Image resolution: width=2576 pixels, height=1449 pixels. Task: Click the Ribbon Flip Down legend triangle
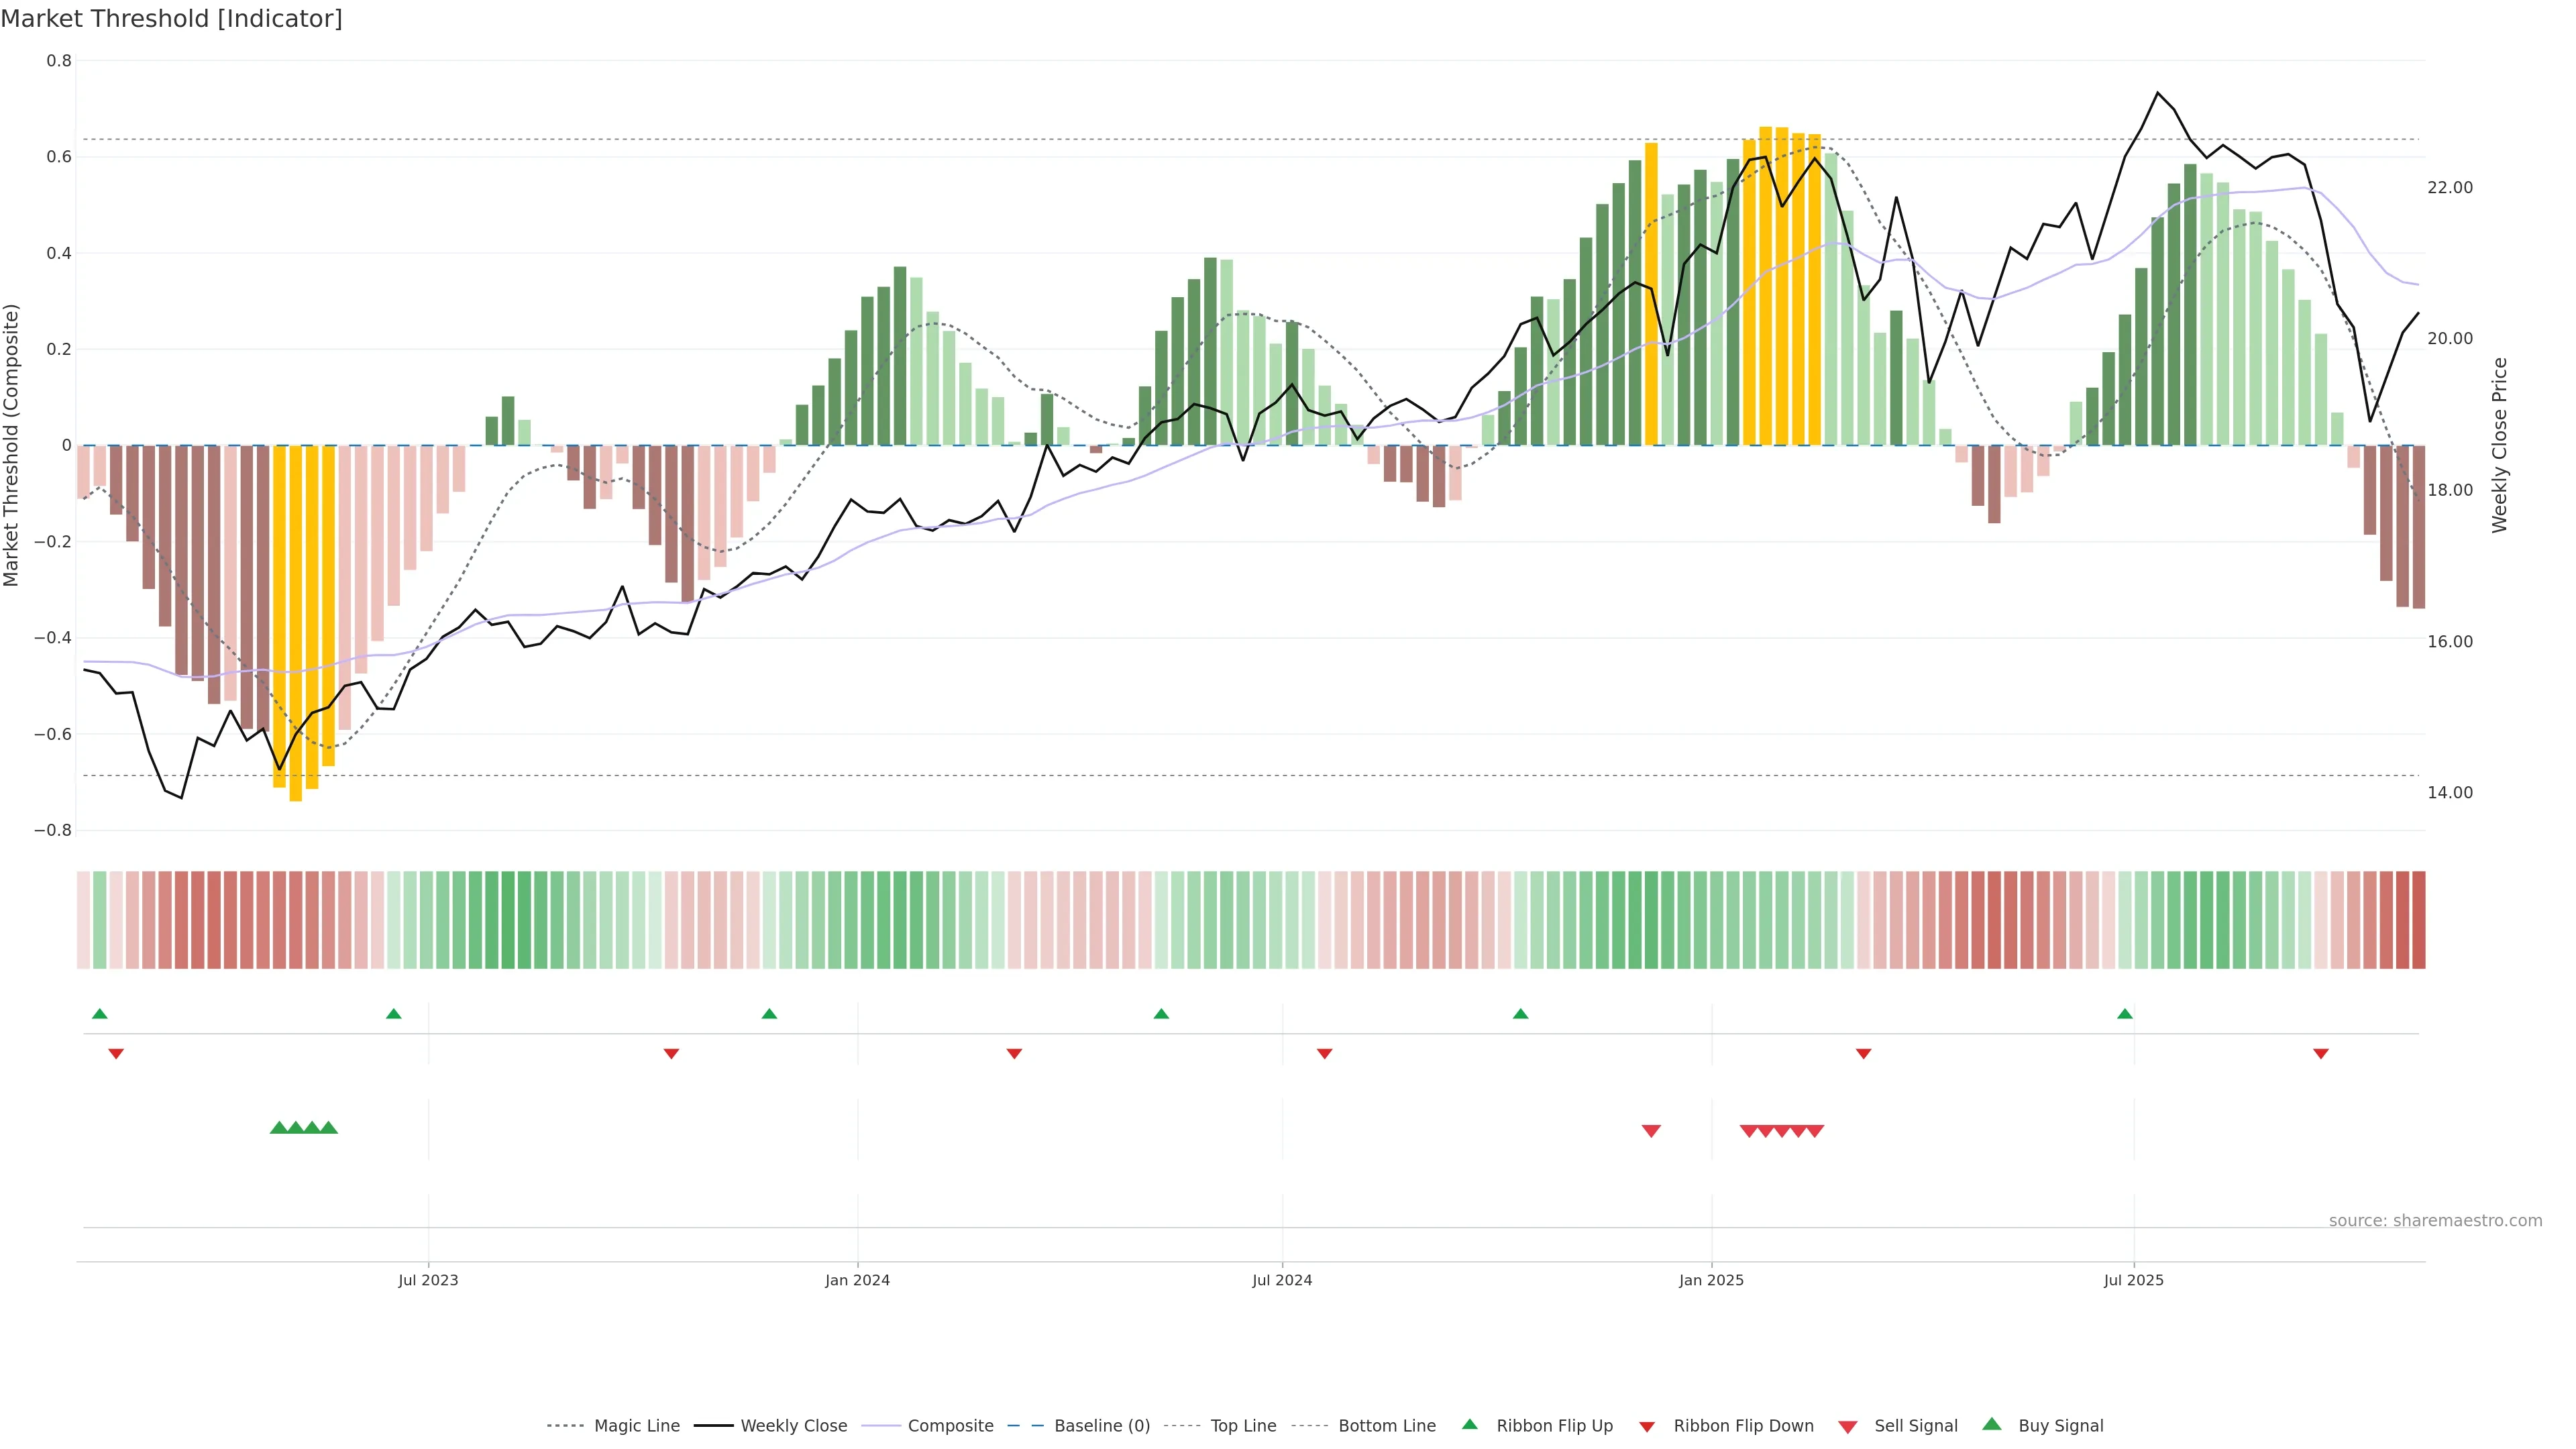[x=1647, y=1427]
